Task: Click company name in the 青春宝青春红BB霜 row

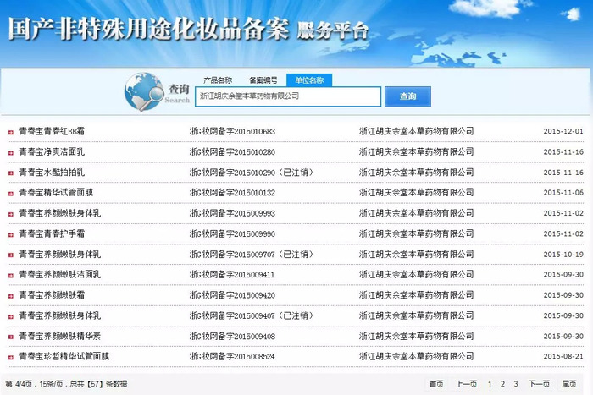Action: tap(417, 131)
